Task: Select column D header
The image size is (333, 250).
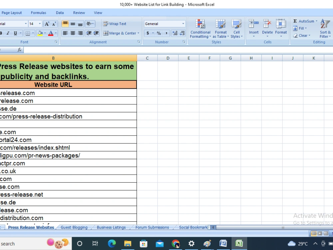Action: 168,58
